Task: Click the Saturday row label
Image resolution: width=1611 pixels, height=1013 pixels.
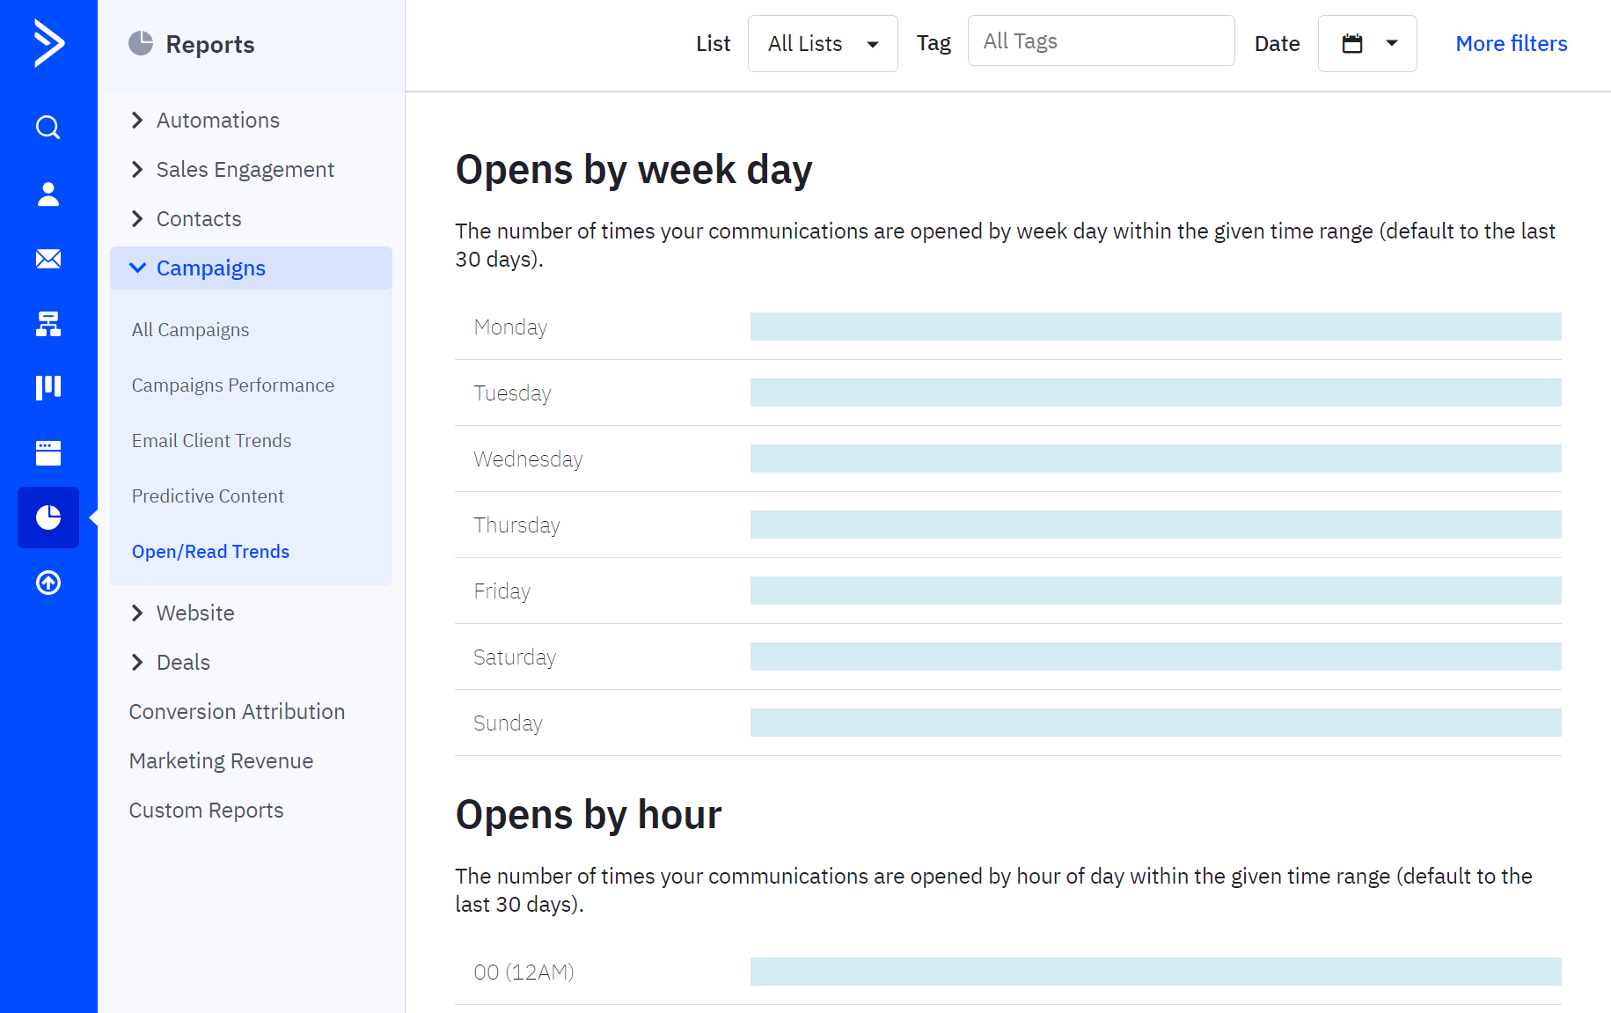Action: pyautogui.click(x=515, y=657)
